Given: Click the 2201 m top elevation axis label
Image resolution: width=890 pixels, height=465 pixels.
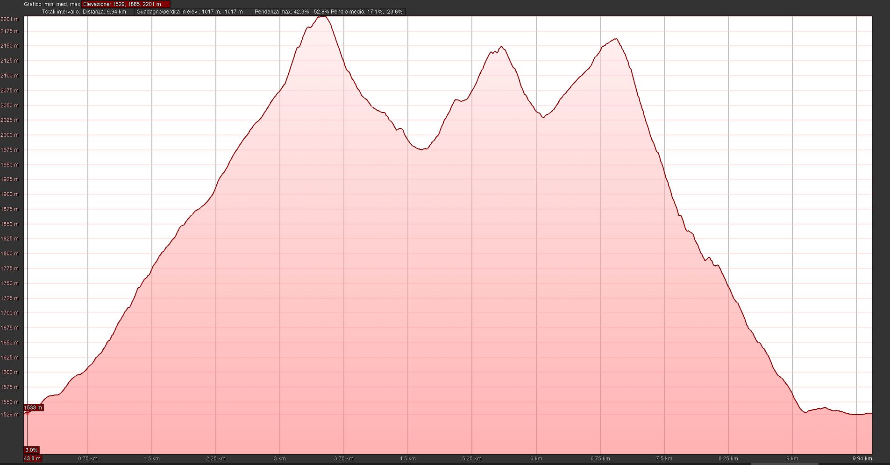Looking at the screenshot, I should click(x=10, y=19).
